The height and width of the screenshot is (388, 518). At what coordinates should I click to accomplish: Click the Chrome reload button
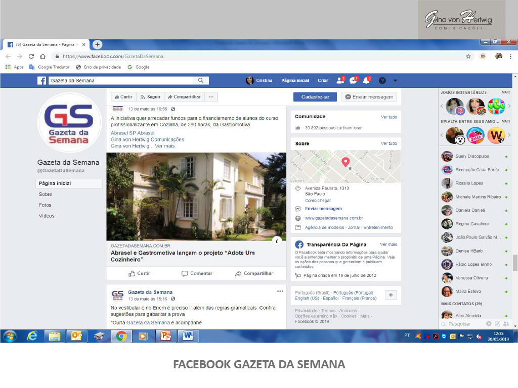(31, 57)
